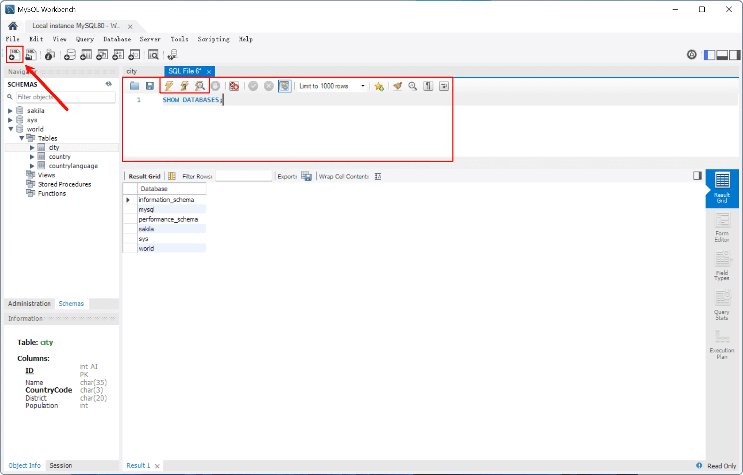Screen dimensions: 743x475
Task: Open the Form Editor result view
Action: coord(722,227)
